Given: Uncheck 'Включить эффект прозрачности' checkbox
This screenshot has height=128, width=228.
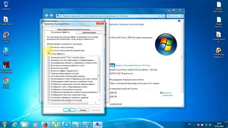Looking at the screenshot, I should pos(49,71).
